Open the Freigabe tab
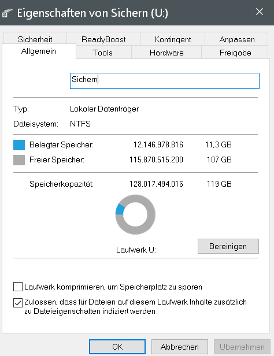This screenshot has height=356, width=274. [x=235, y=53]
